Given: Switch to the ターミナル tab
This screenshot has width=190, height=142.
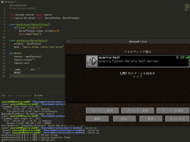Looking at the screenshot, I should point(38,96).
